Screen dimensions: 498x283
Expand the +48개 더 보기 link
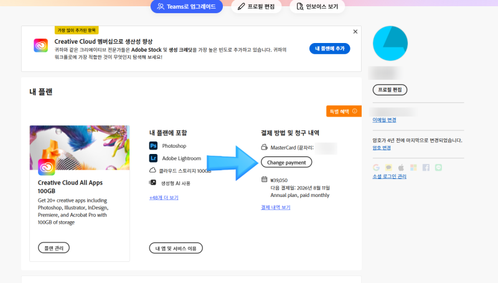coord(164,198)
